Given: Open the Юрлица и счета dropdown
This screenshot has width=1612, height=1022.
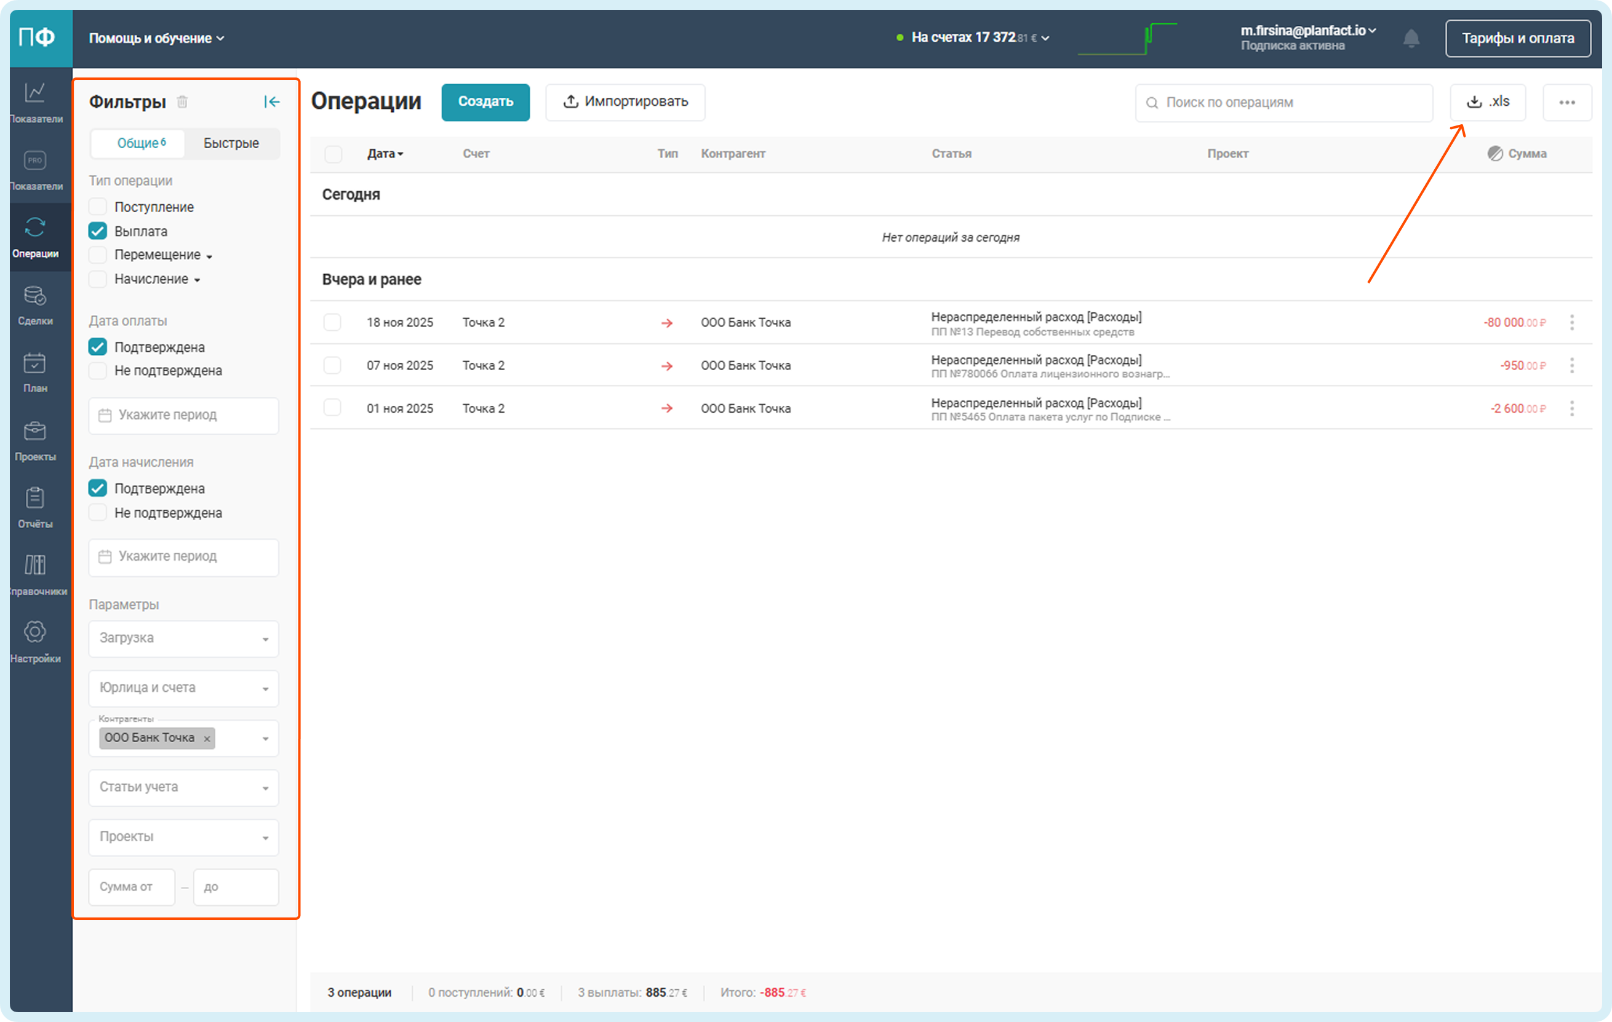Looking at the screenshot, I should click(183, 687).
